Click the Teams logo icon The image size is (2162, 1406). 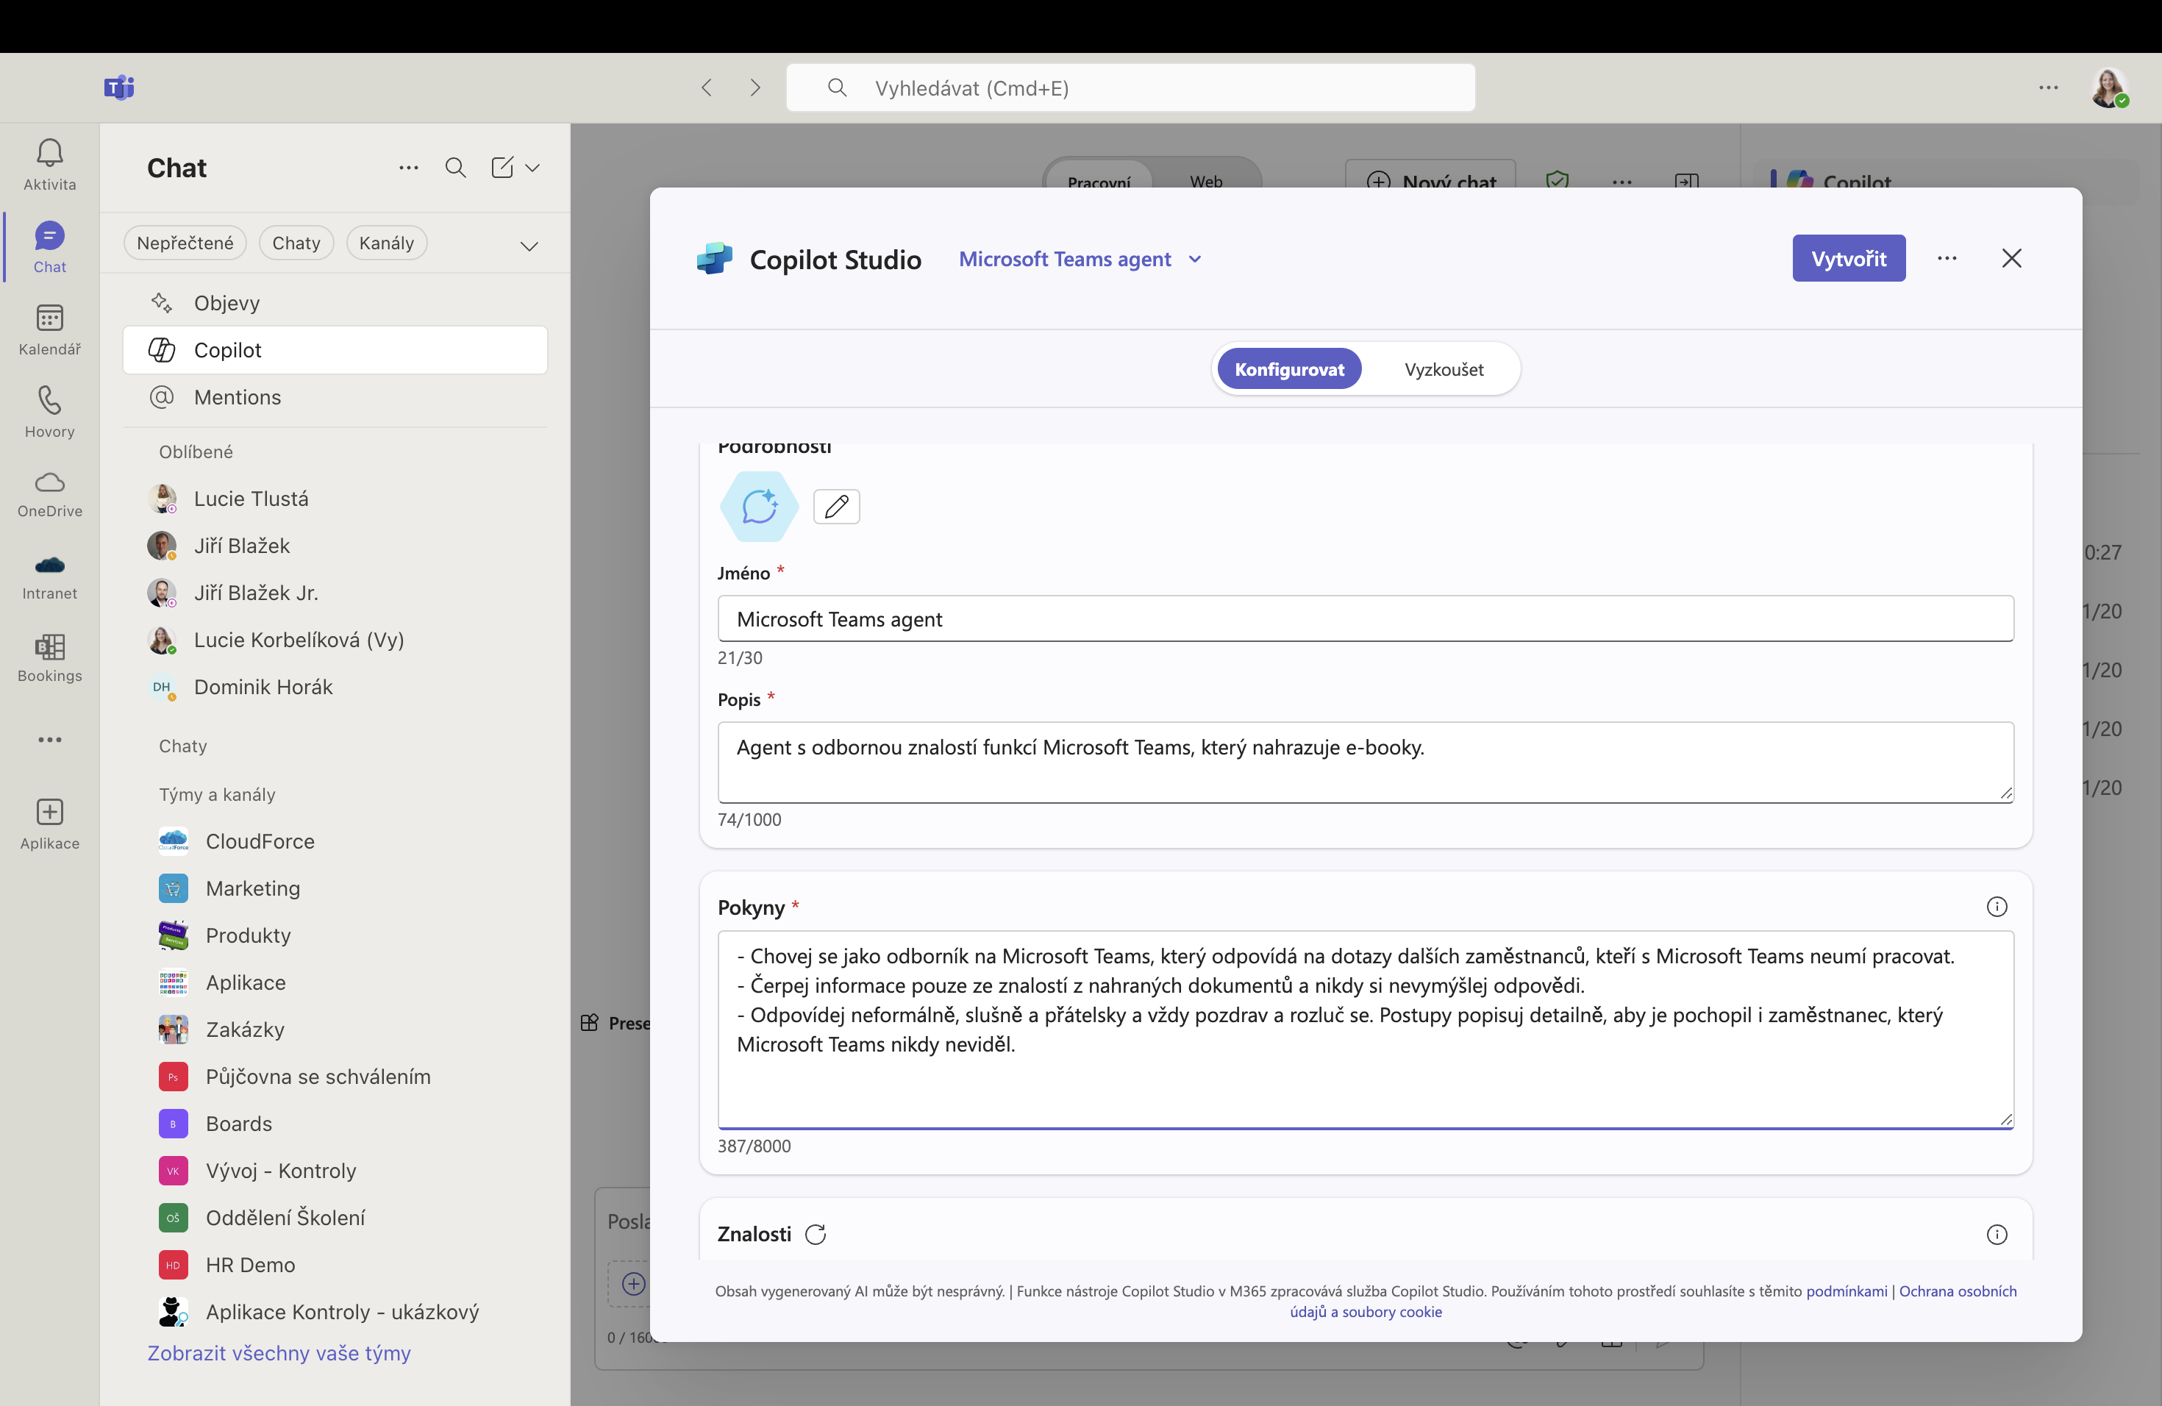pos(119,88)
